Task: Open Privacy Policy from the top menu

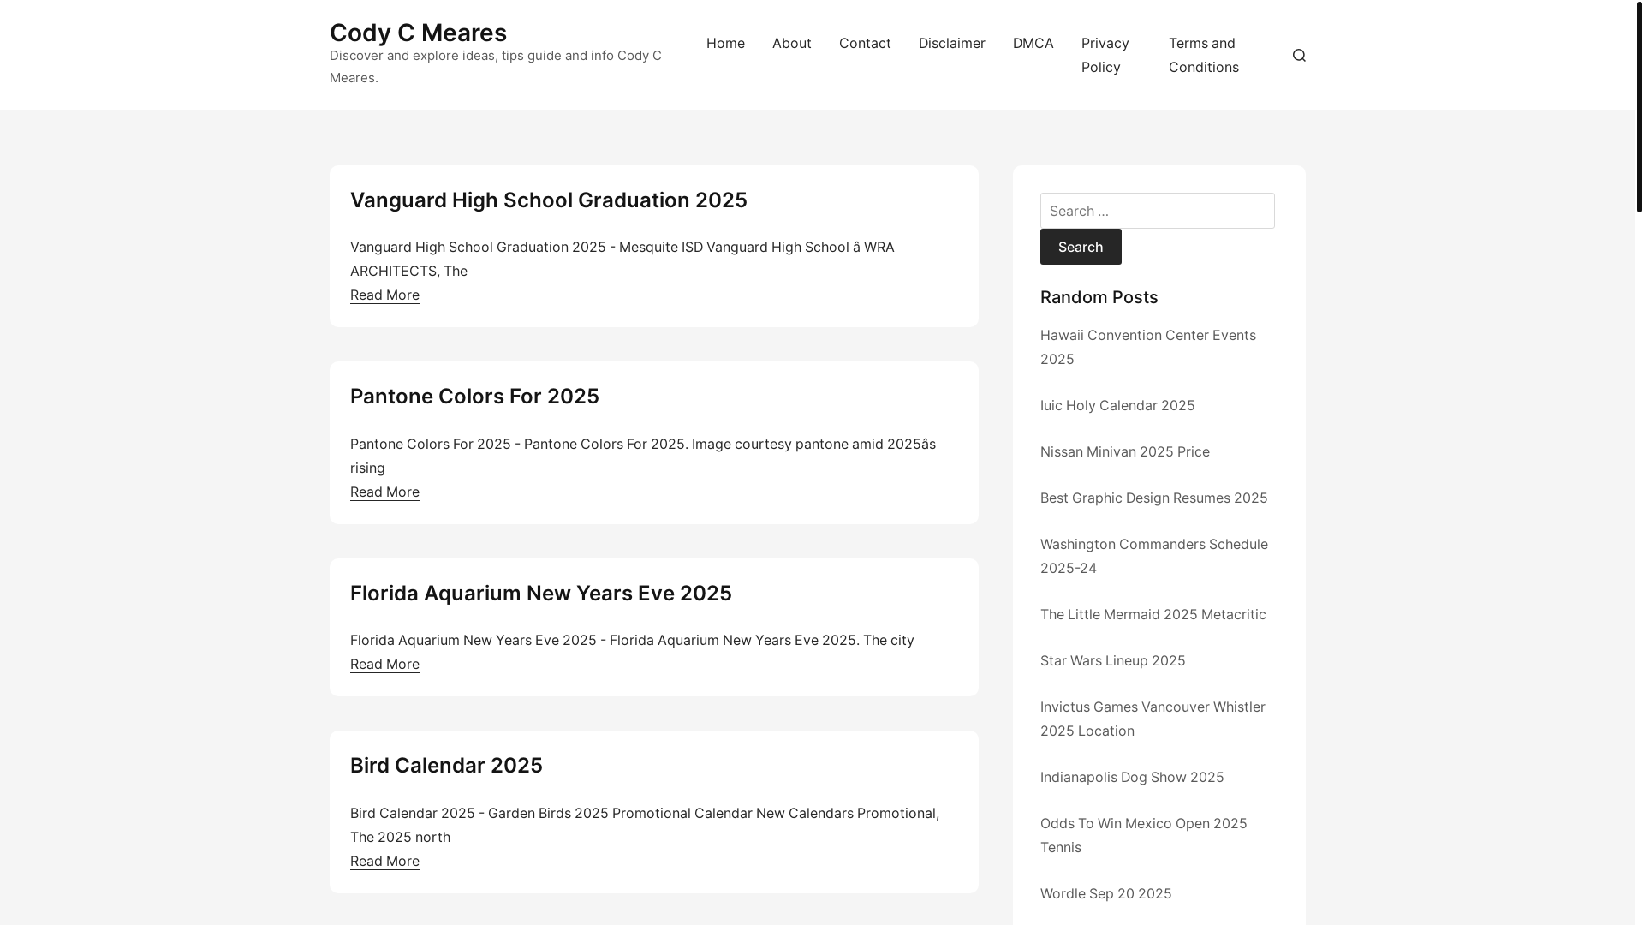Action: pos(1105,55)
